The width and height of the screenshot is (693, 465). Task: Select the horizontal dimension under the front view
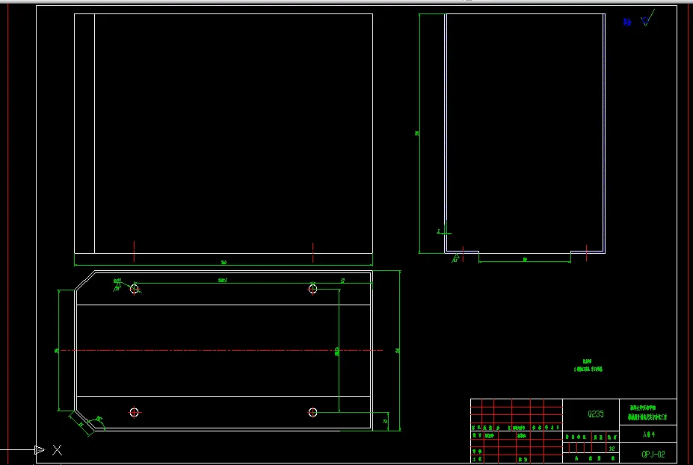click(224, 263)
